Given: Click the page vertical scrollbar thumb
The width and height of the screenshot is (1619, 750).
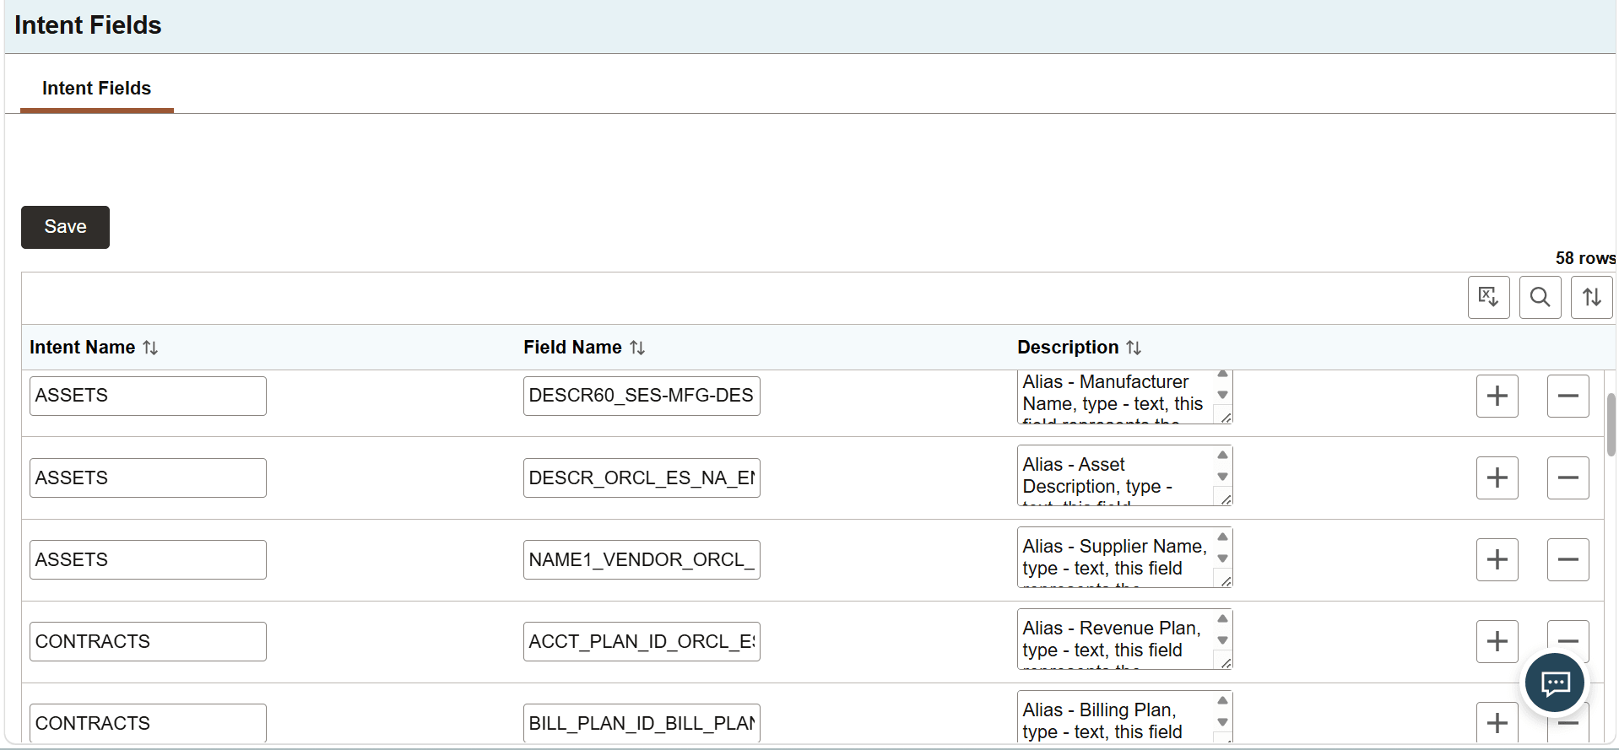Looking at the screenshot, I should (x=1611, y=424).
